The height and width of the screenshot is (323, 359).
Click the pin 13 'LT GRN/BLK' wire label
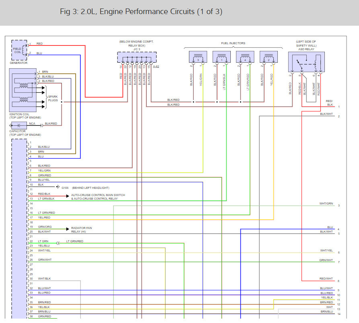pos(46,198)
